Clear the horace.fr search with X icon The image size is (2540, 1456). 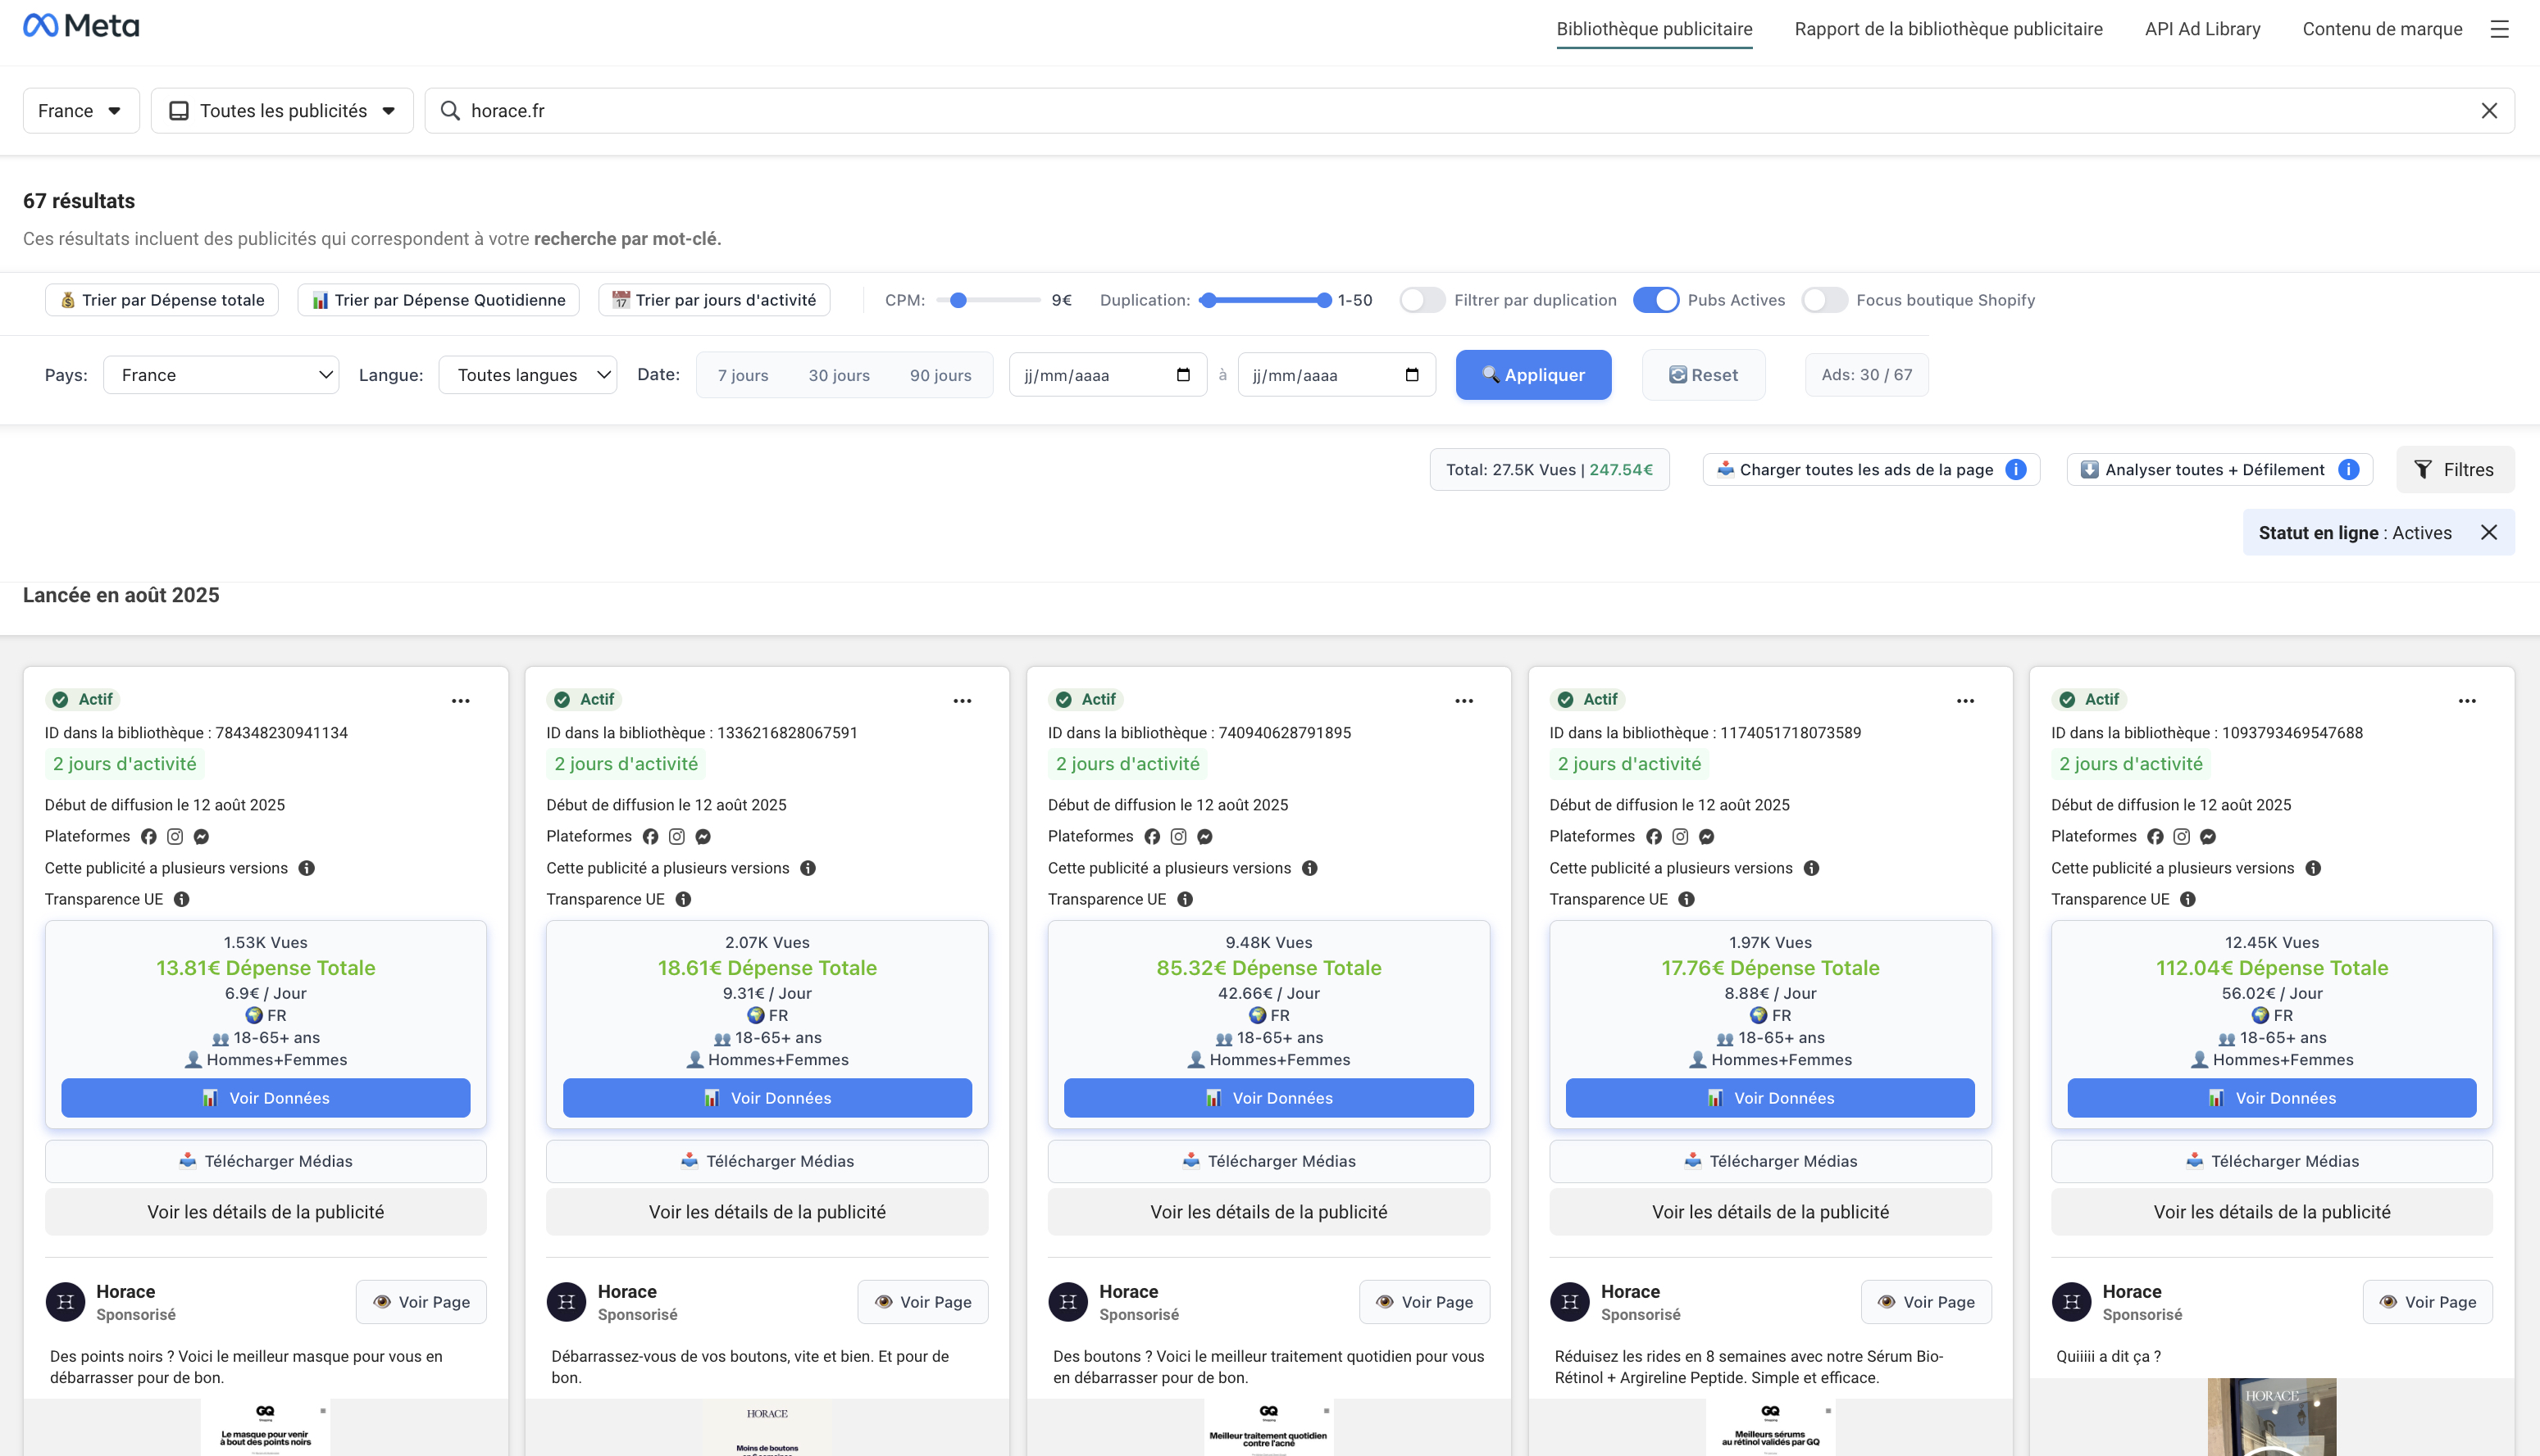2489,111
